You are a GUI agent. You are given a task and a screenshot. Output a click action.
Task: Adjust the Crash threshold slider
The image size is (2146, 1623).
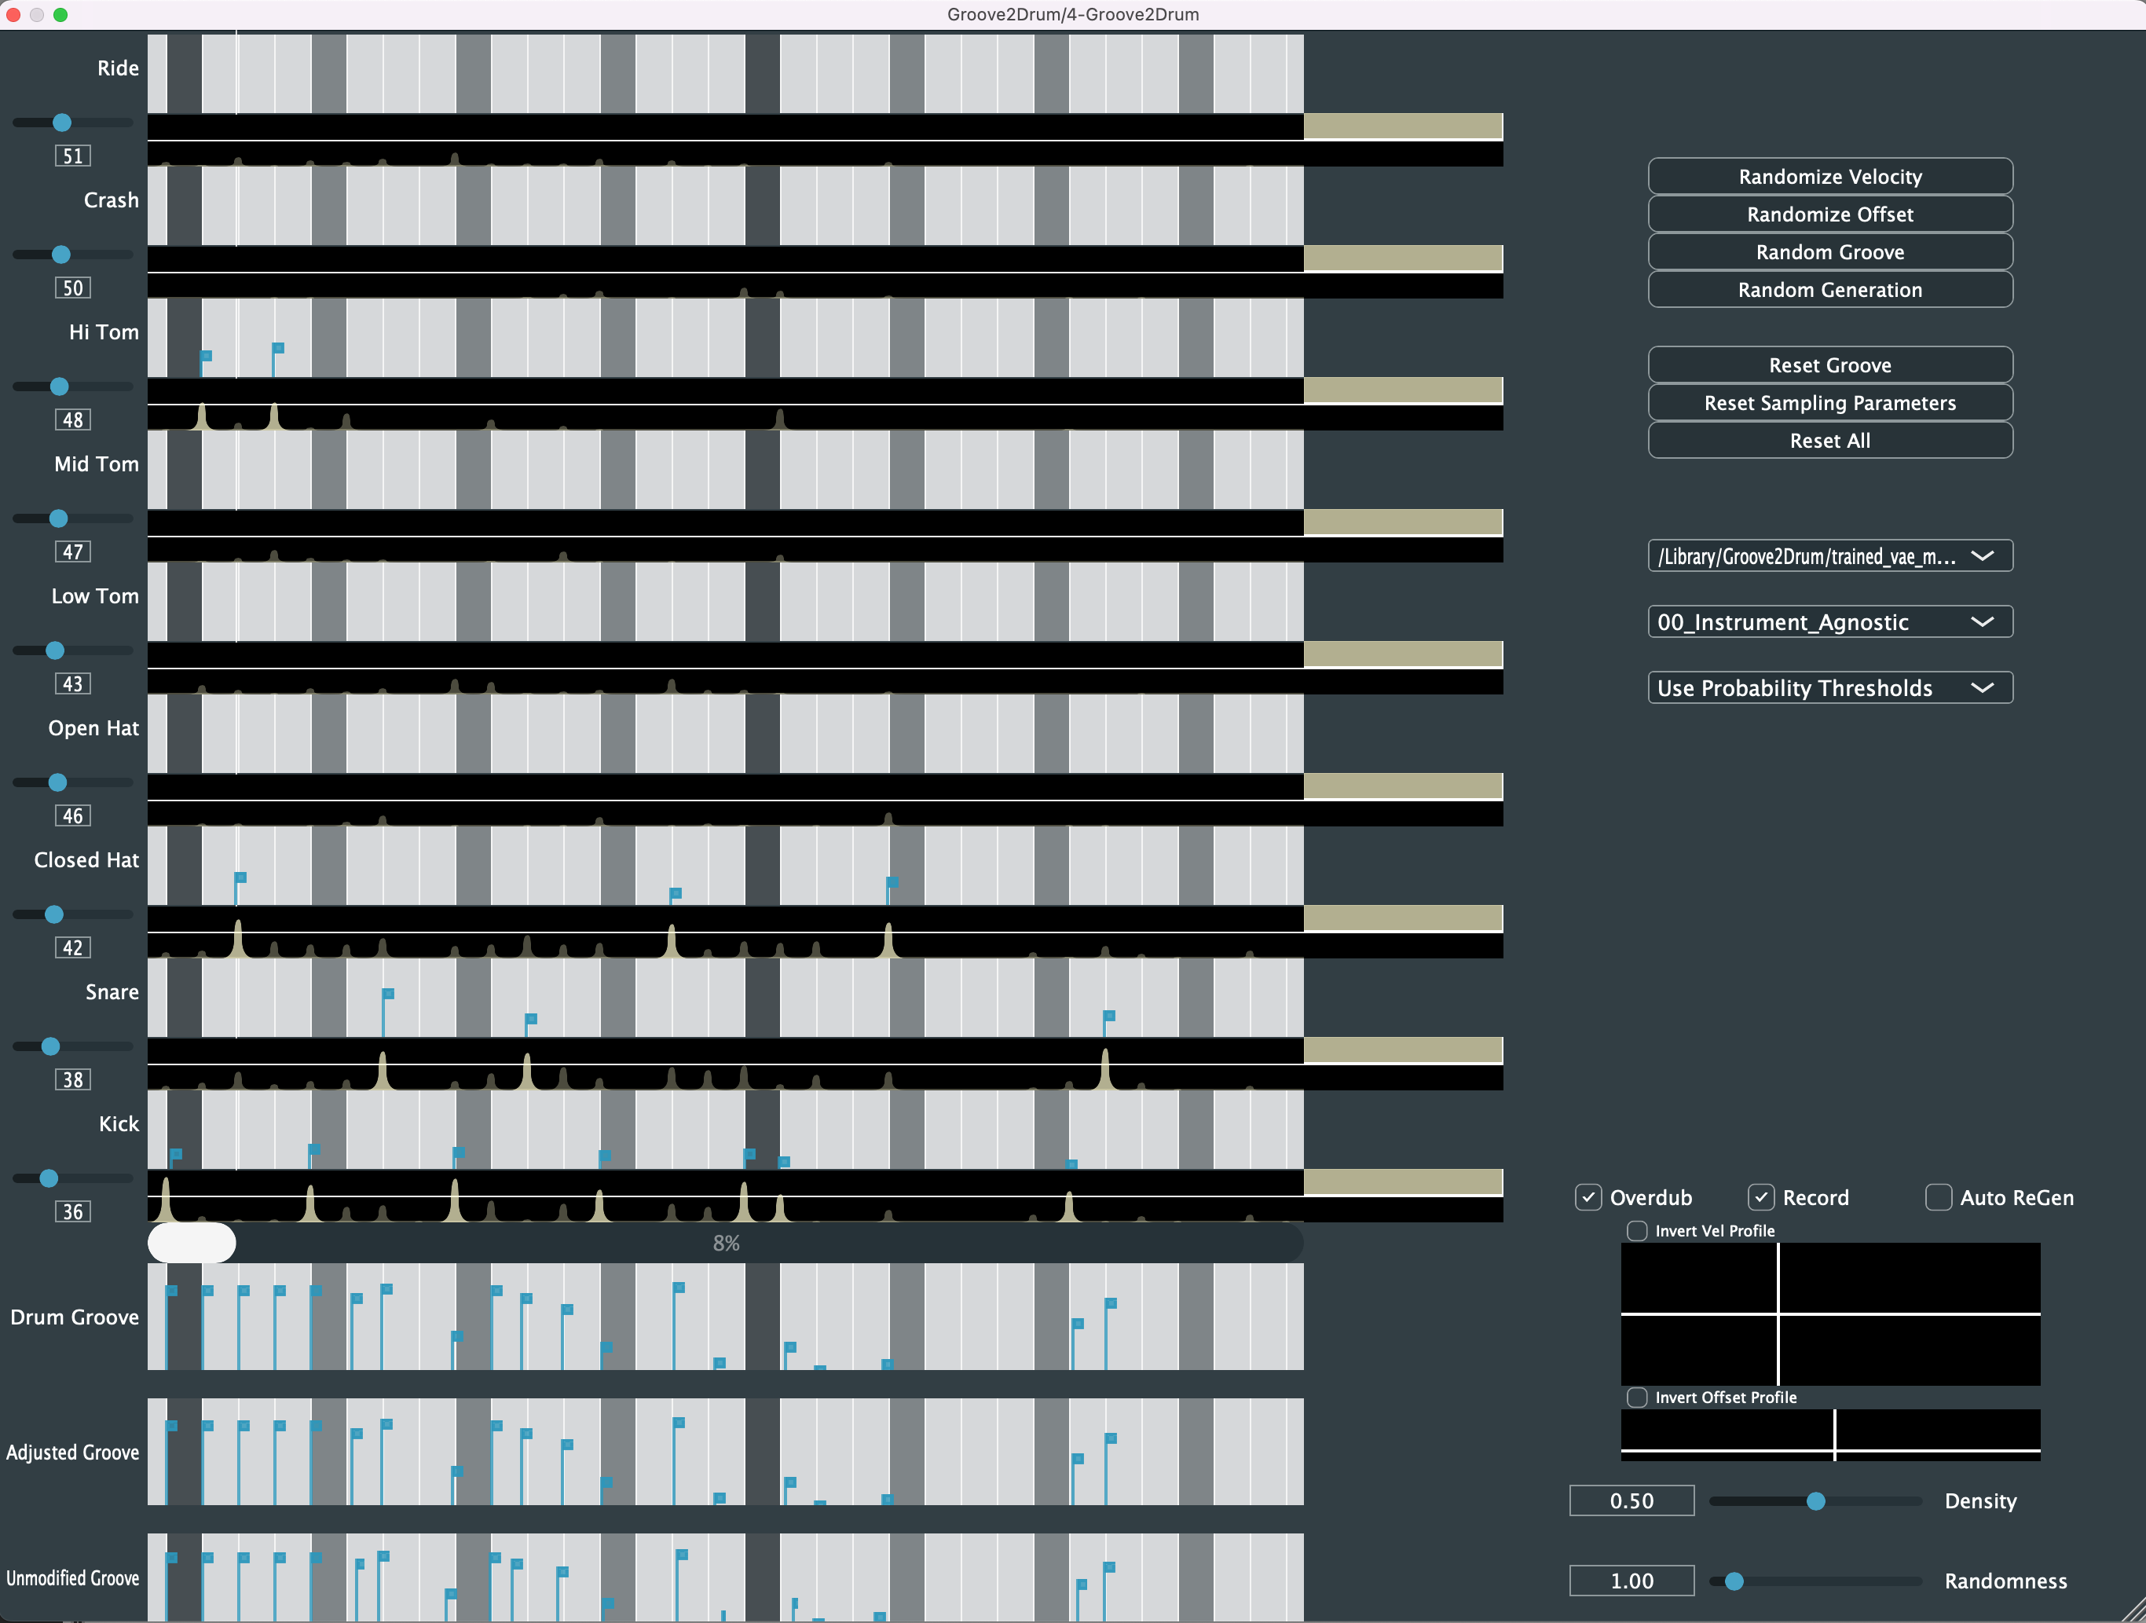pos(61,255)
